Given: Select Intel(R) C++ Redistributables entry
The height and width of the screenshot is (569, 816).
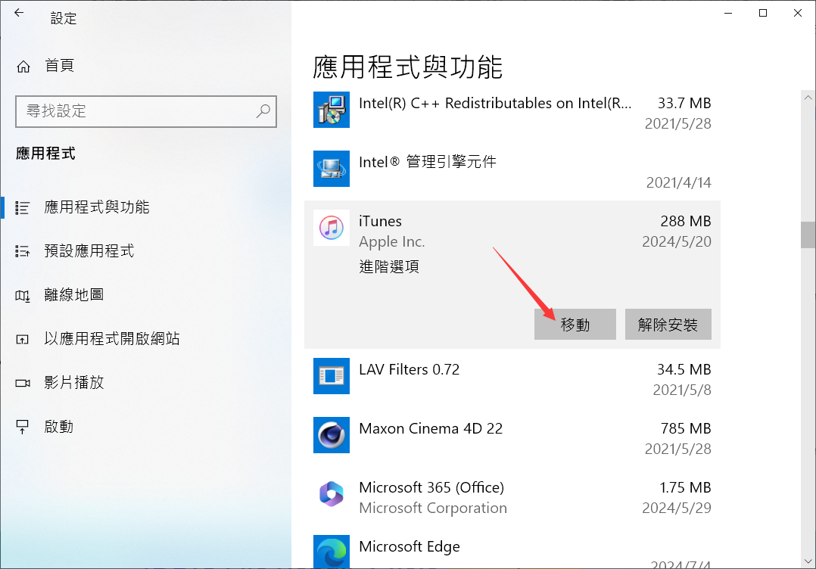Looking at the screenshot, I should tap(512, 112).
